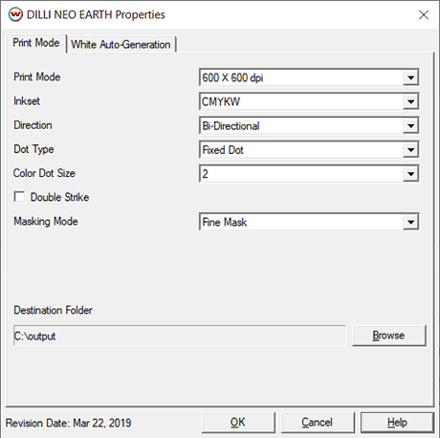Cancel the properties dialog
The height and width of the screenshot is (438, 440).
(x=318, y=423)
